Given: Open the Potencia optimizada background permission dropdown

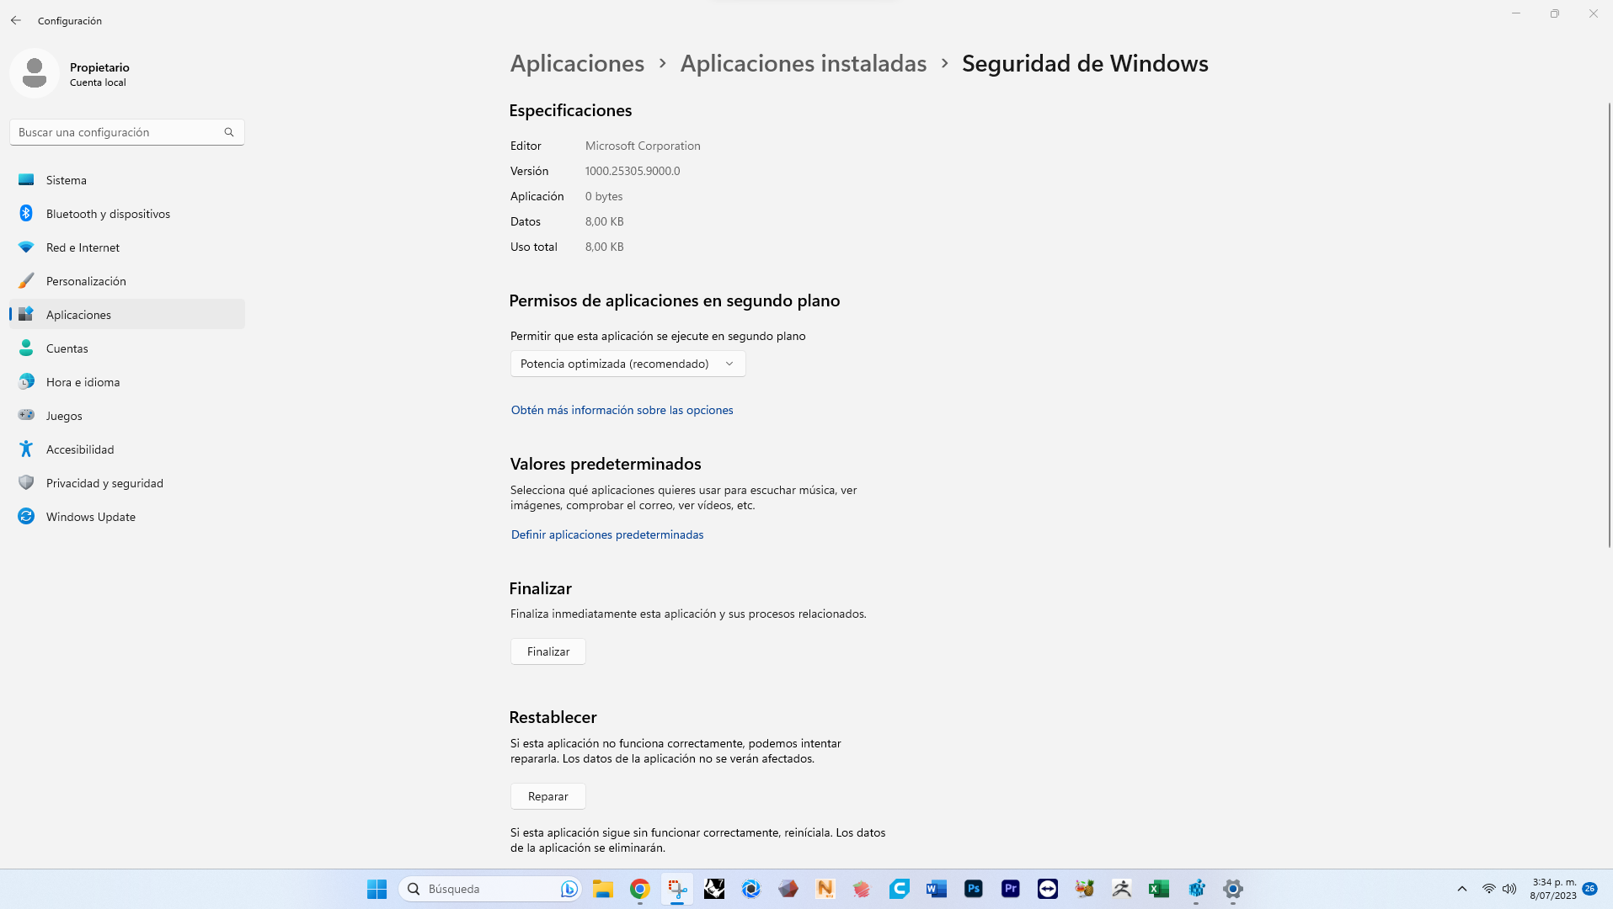Looking at the screenshot, I should pyautogui.click(x=628, y=364).
